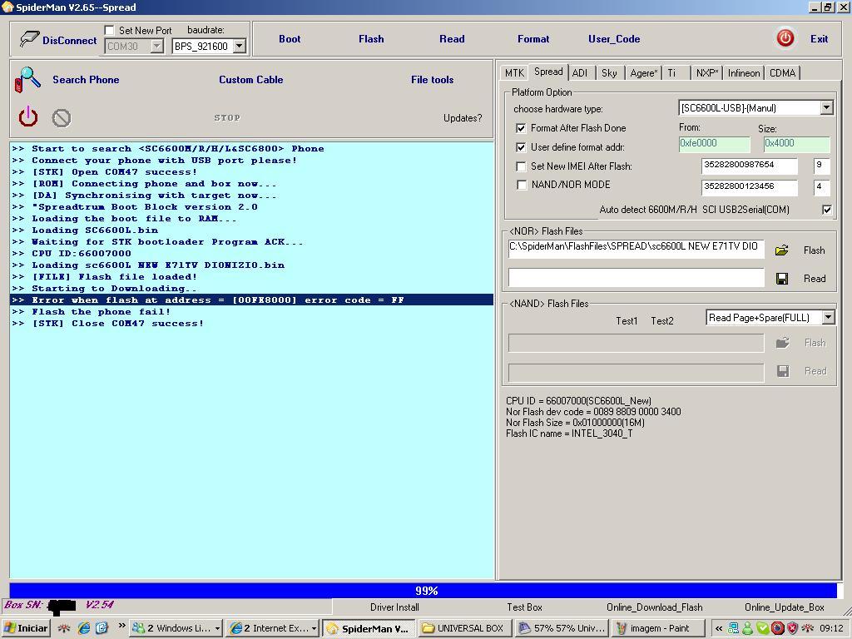Switch to the Sky tab
The height and width of the screenshot is (639, 852).
tap(609, 73)
